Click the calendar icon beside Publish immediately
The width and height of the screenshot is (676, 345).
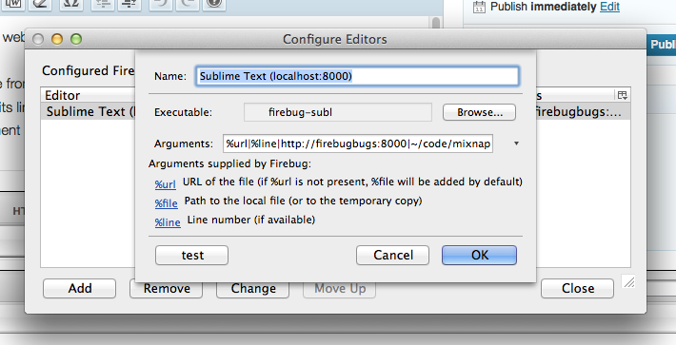[479, 7]
